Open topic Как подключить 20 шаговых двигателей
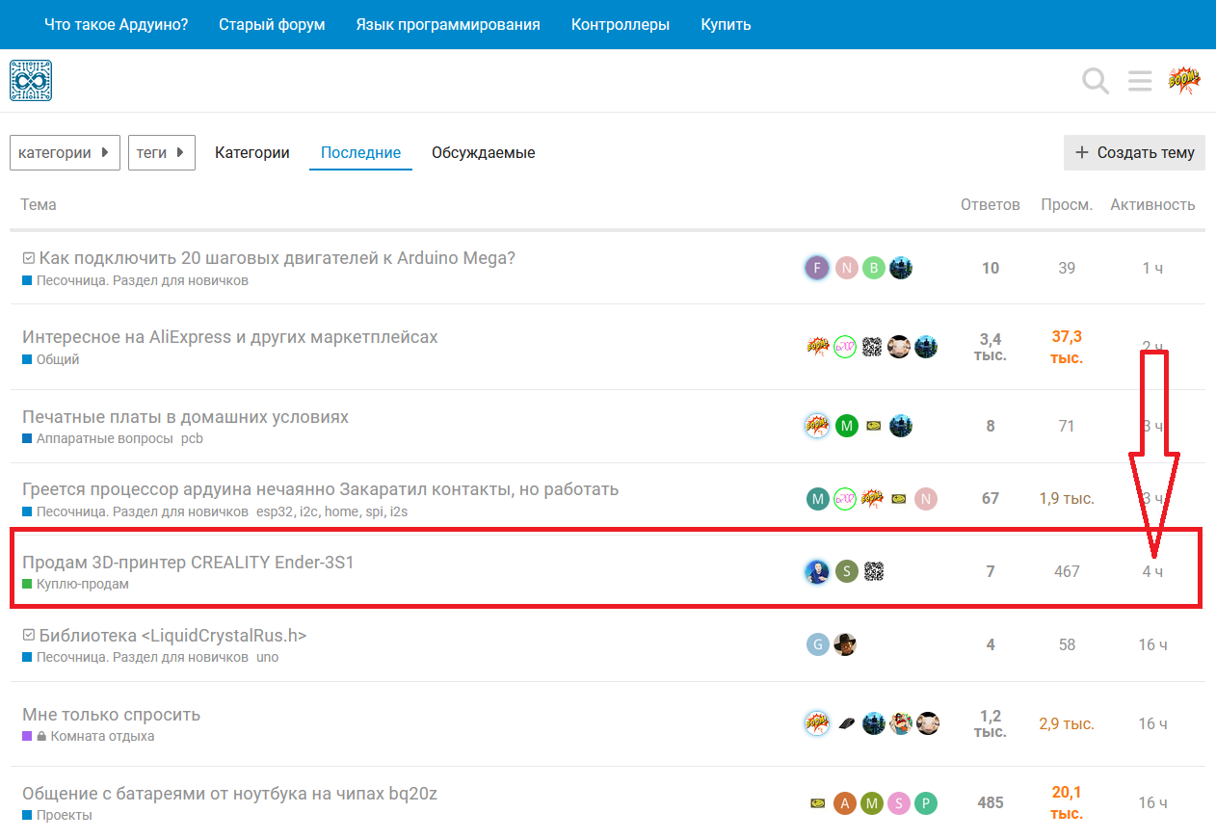1216x839 pixels. click(278, 258)
